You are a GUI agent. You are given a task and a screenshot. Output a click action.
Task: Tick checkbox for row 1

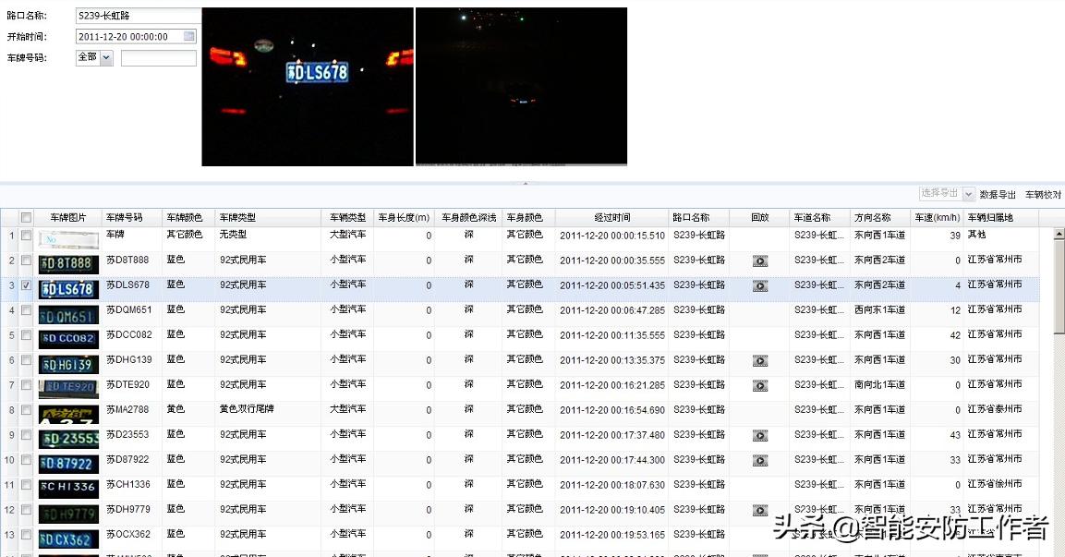coord(26,235)
